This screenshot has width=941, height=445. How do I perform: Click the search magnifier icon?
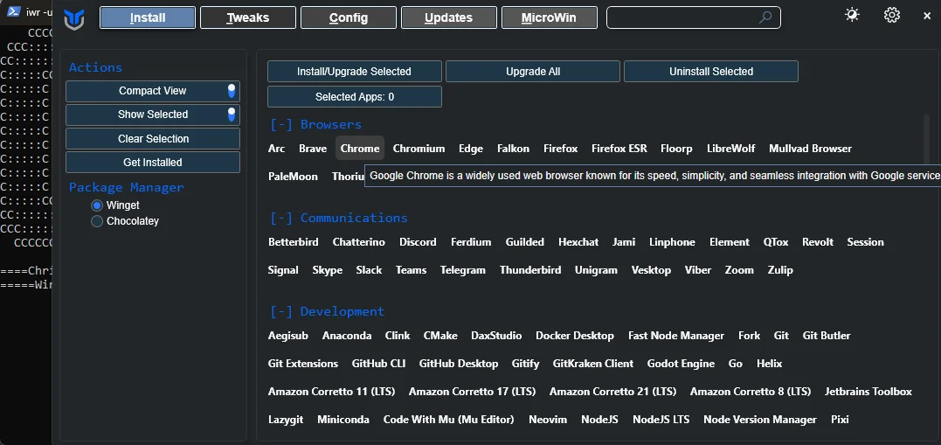click(765, 17)
